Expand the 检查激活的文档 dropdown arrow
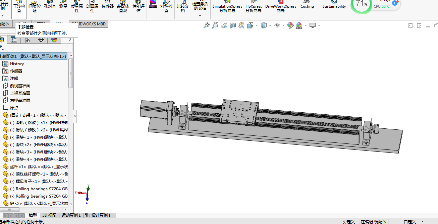The width and height of the screenshot is (438, 224). click(200, 16)
